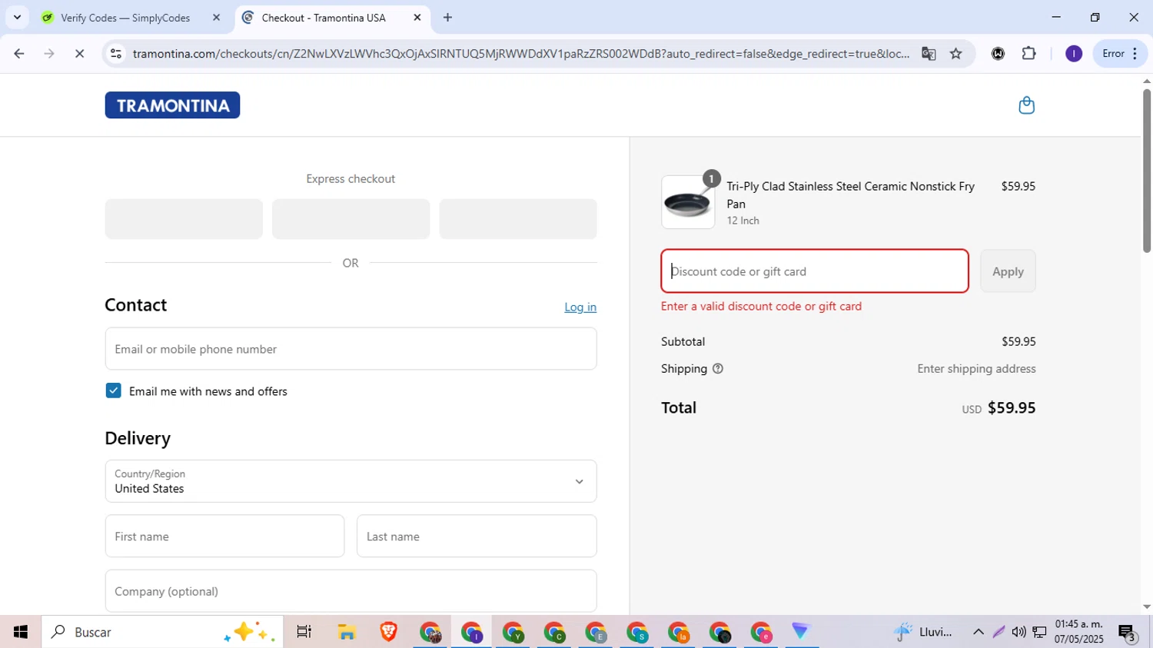Open the notification center icon
The width and height of the screenshot is (1153, 648).
pos(1128,633)
